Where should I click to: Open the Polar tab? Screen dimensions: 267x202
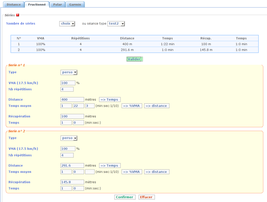coord(57,5)
